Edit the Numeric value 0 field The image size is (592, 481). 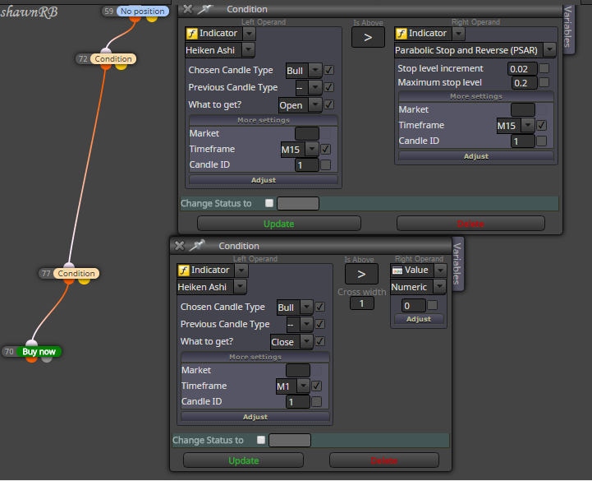tap(414, 306)
